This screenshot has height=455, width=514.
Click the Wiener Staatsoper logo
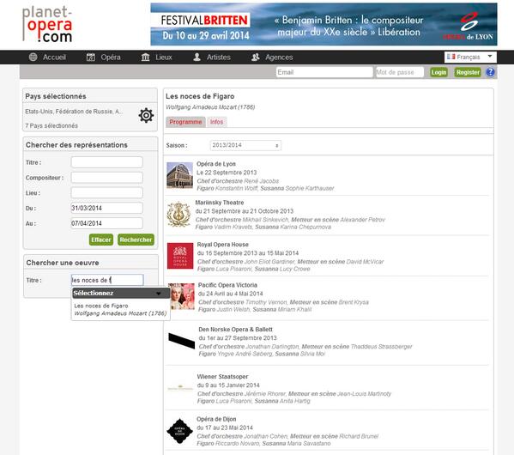180,388
